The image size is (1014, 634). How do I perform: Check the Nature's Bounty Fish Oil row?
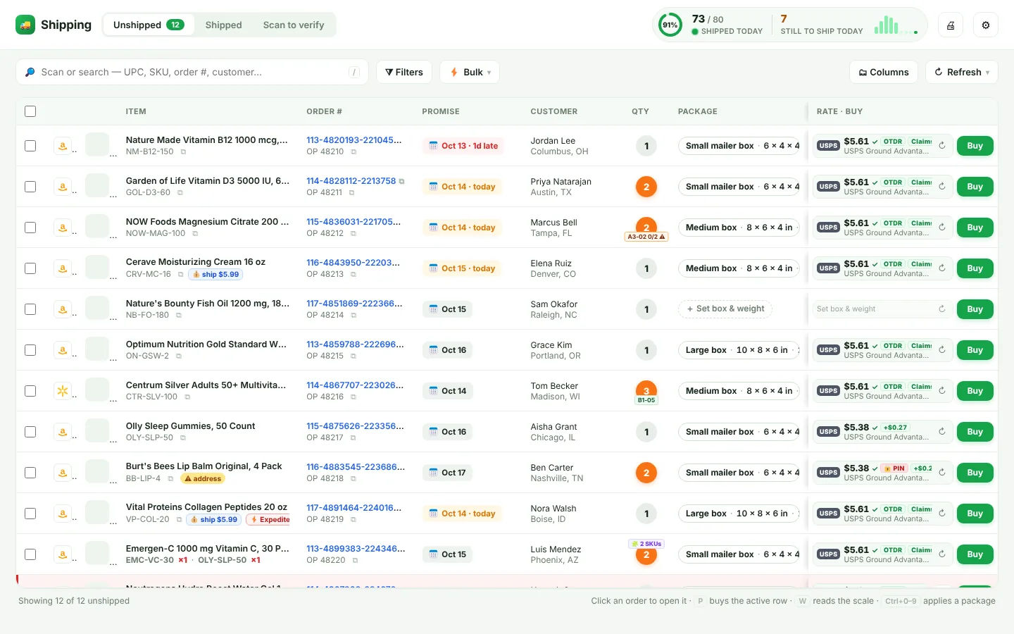pyautogui.click(x=30, y=309)
